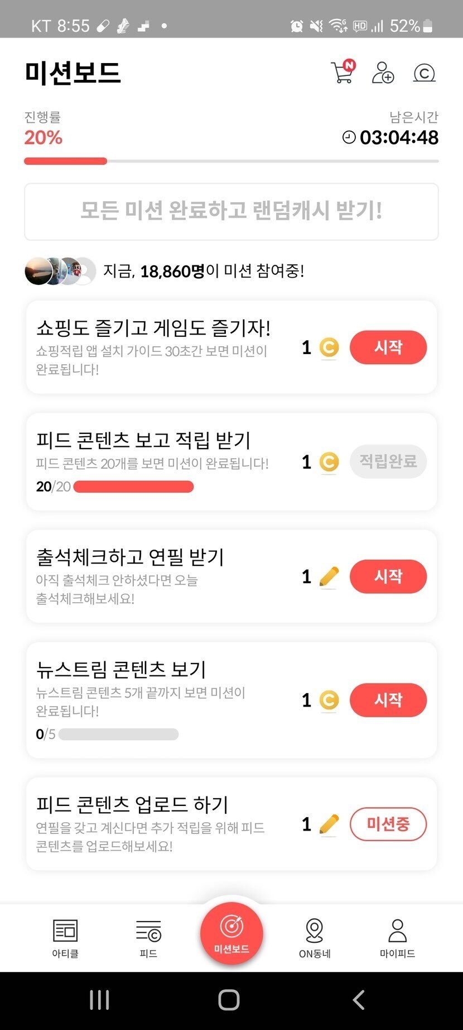Screen dimensions: 463x1030
Task: Tap the disabled 적립완료 button
Action: point(388,461)
